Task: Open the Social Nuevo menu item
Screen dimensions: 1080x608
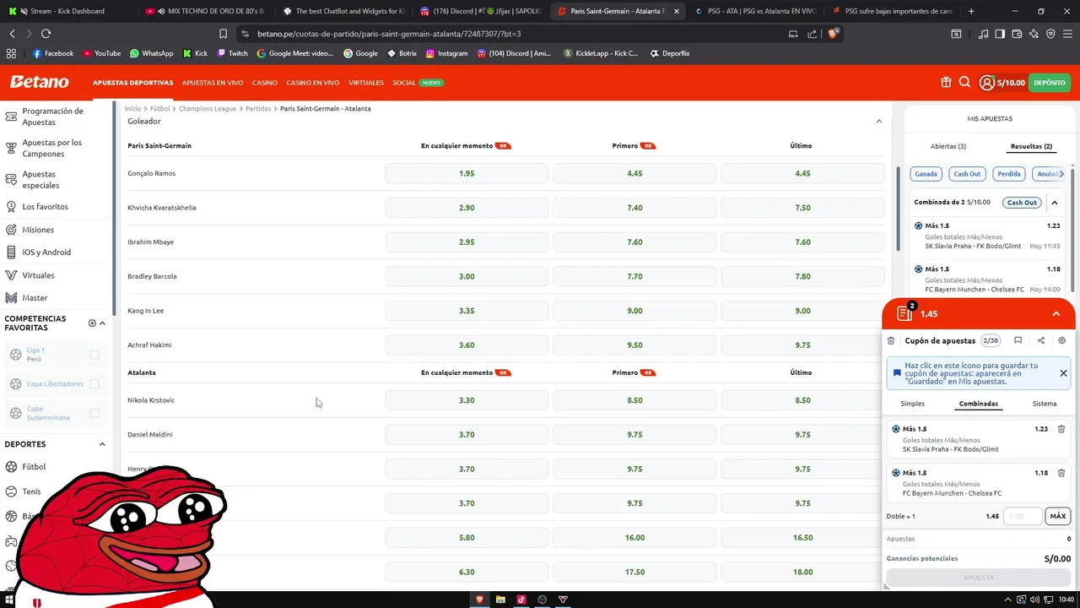Action: pyautogui.click(x=418, y=83)
